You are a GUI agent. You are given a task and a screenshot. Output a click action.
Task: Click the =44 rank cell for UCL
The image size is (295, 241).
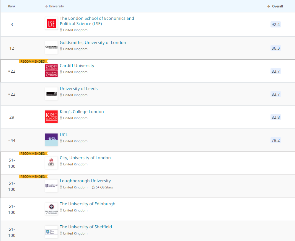[x=12, y=140]
